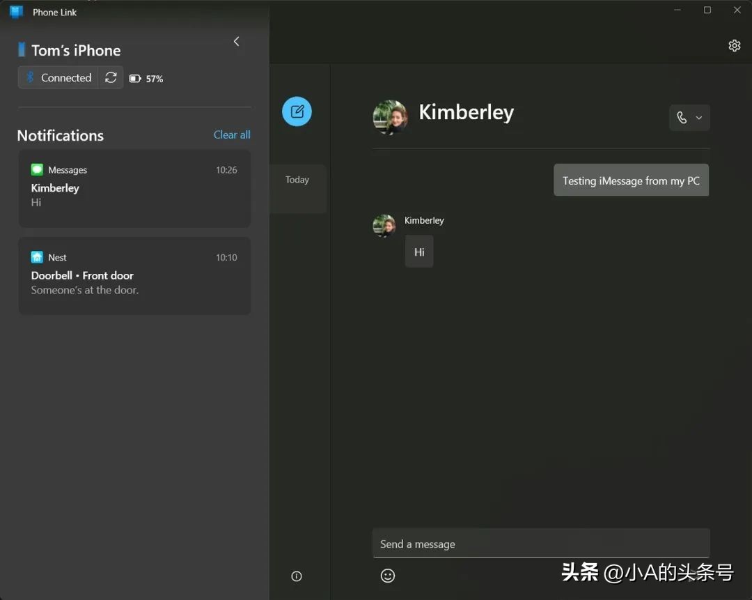752x600 pixels.
Task: Click Kimberley's large profile picture
Action: [x=391, y=116]
